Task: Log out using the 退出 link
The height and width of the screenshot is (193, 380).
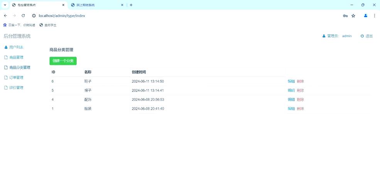Action: pos(366,36)
